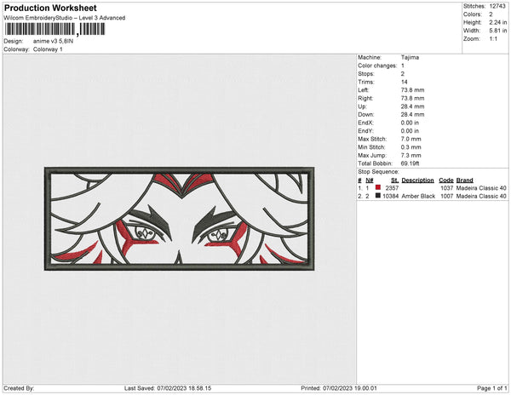Click the 'Colorway 1' value

pyautogui.click(x=48, y=49)
